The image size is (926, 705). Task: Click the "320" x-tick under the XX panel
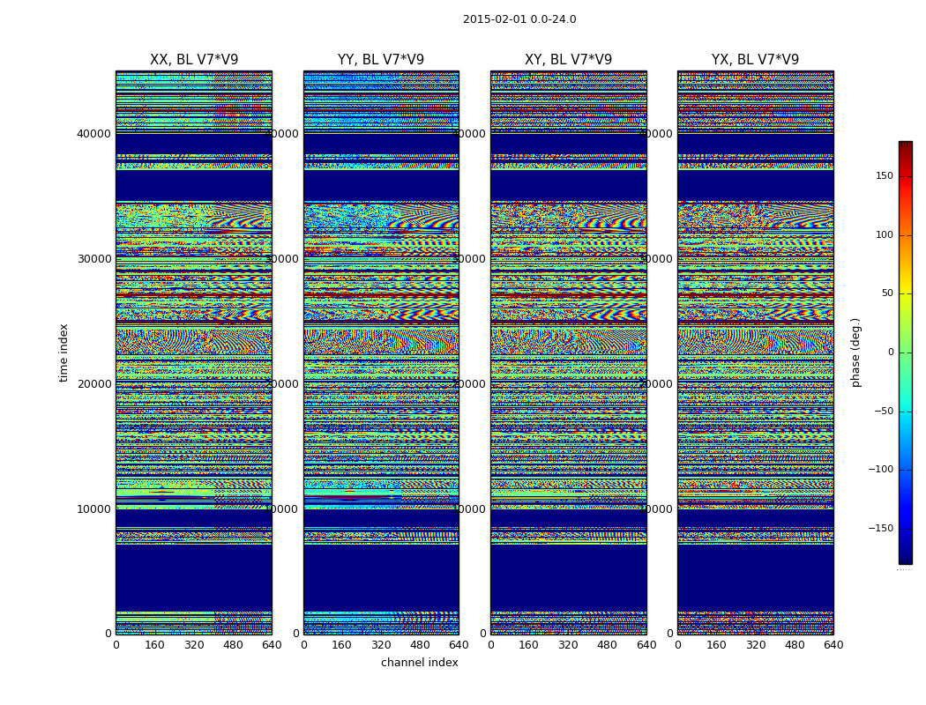point(194,645)
